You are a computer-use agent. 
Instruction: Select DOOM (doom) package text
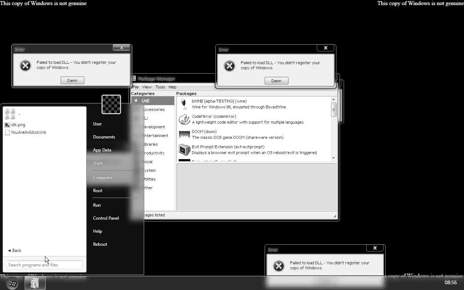(204, 132)
